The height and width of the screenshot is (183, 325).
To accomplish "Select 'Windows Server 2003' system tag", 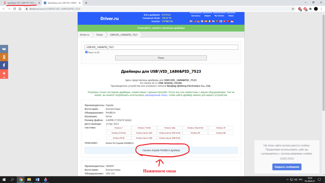I will tap(144, 133).
